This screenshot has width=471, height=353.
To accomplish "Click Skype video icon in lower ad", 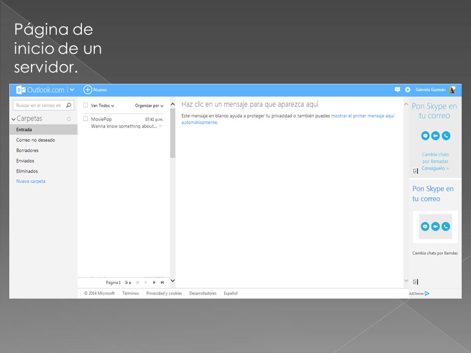I will pyautogui.click(x=436, y=227).
